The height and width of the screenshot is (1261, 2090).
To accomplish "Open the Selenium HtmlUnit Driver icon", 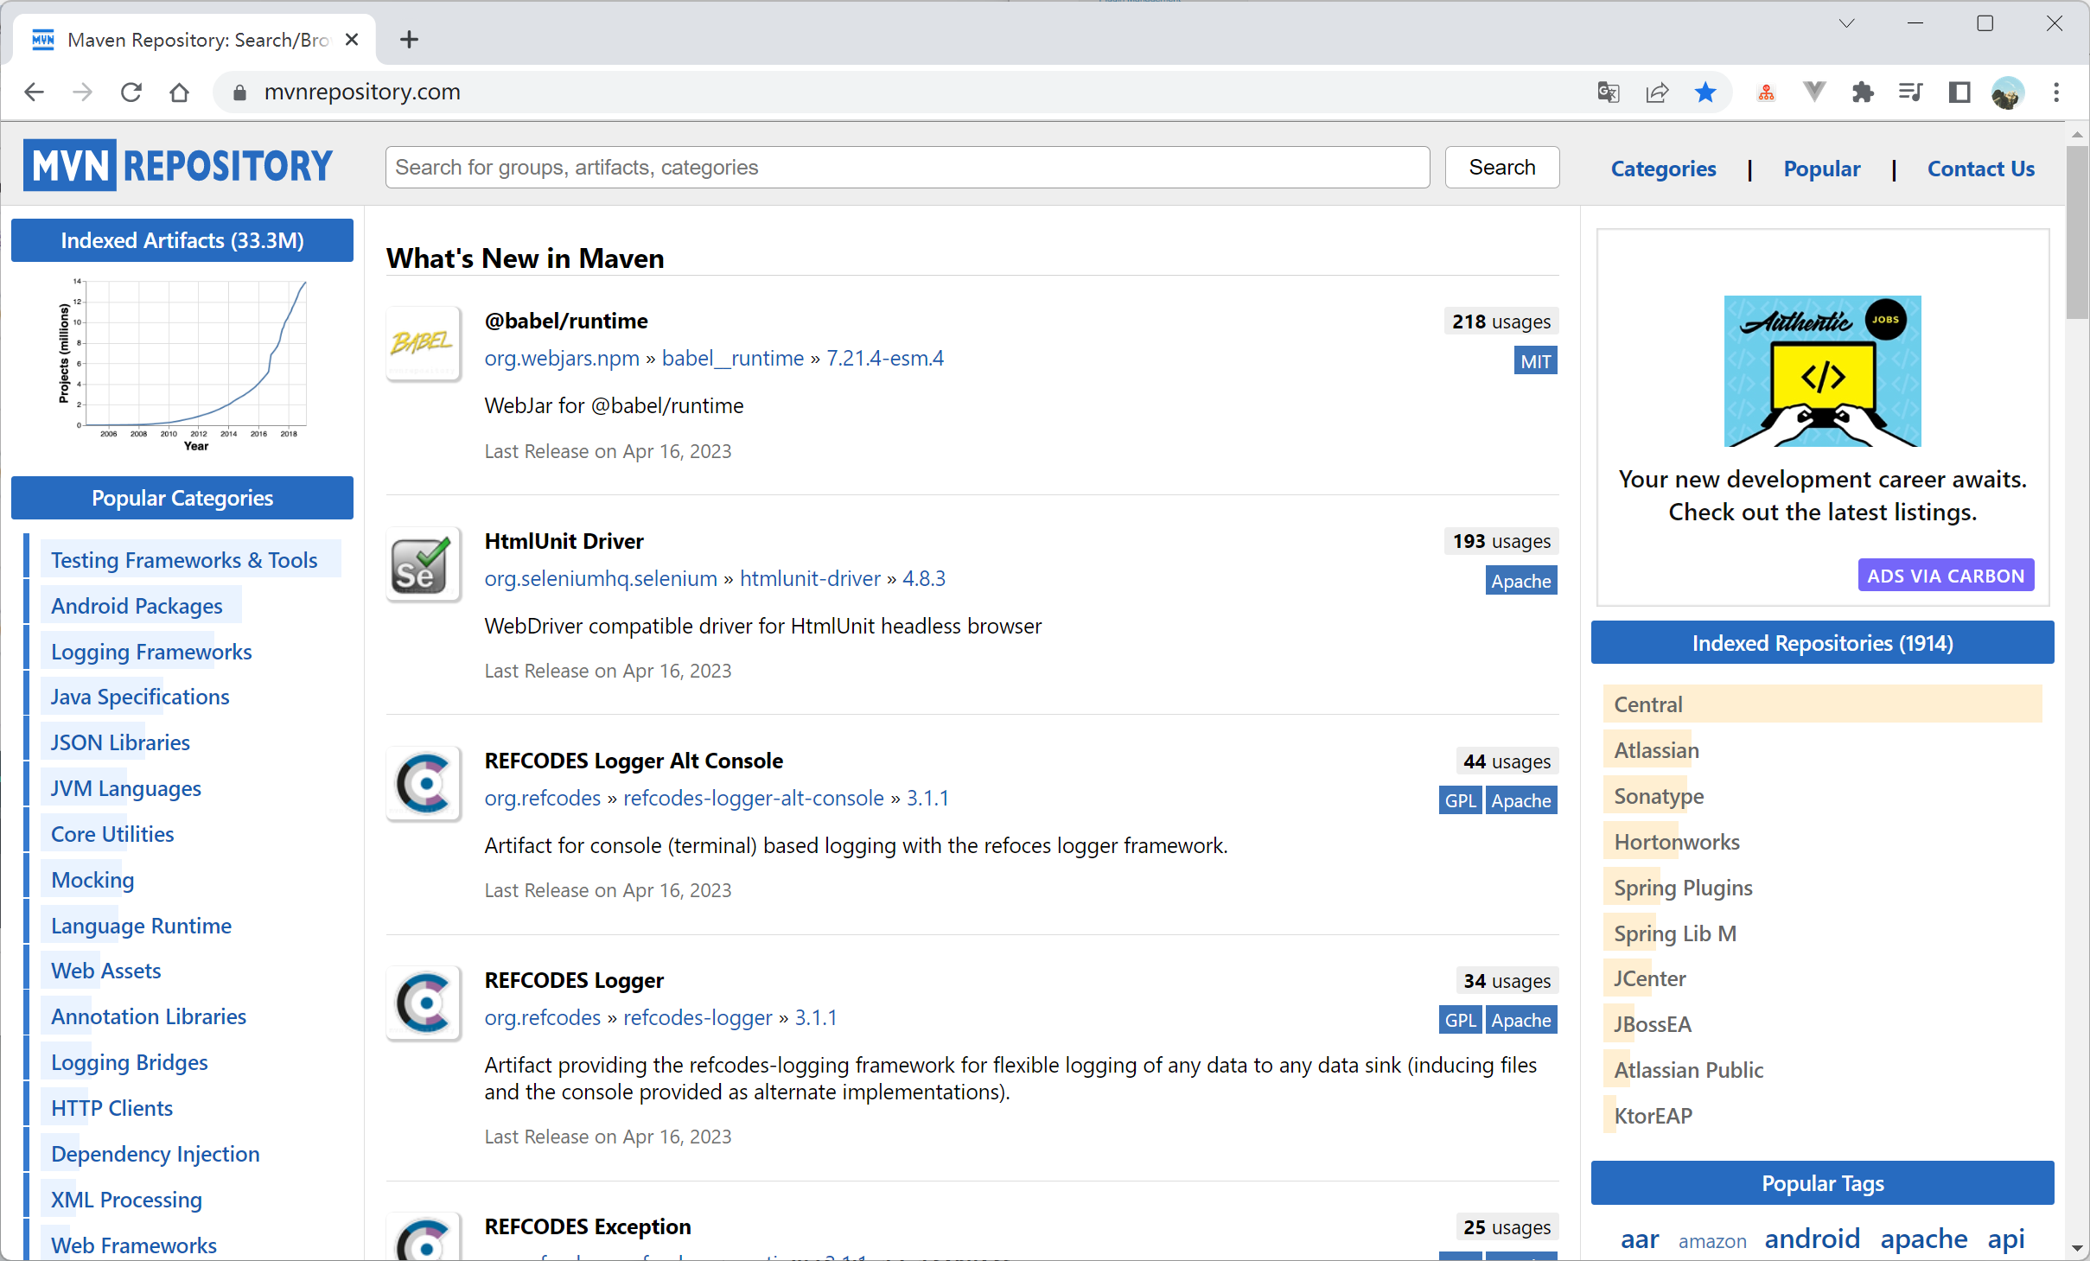I will [423, 564].
